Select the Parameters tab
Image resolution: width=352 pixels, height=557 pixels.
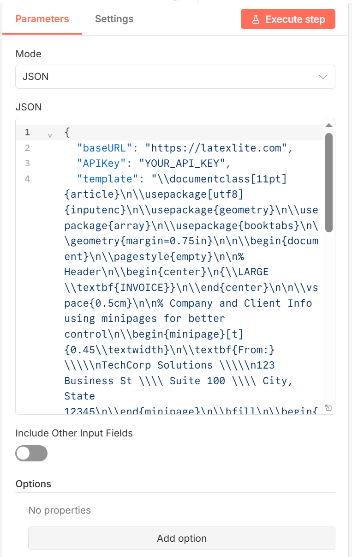pyautogui.click(x=42, y=19)
